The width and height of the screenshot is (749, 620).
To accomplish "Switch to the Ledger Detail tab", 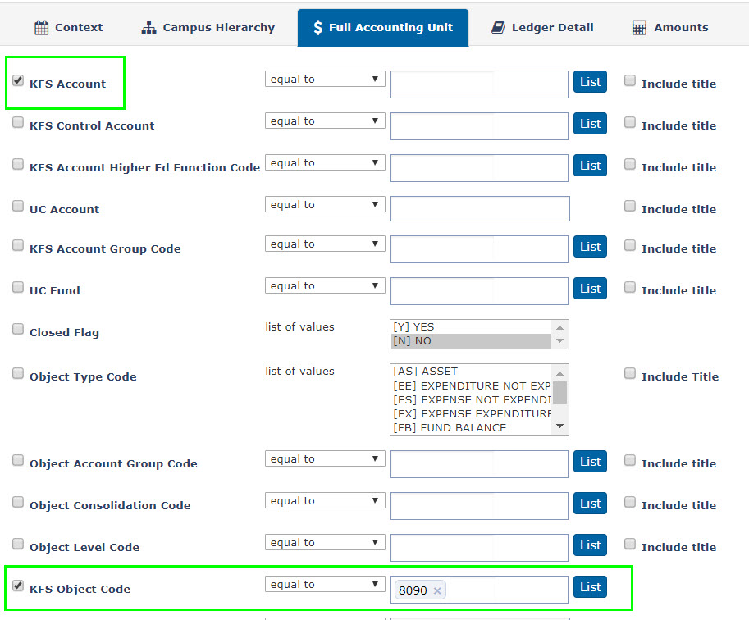I will point(542,28).
